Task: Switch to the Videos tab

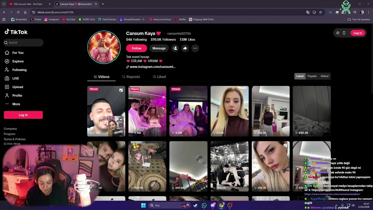Action: click(x=101, y=77)
